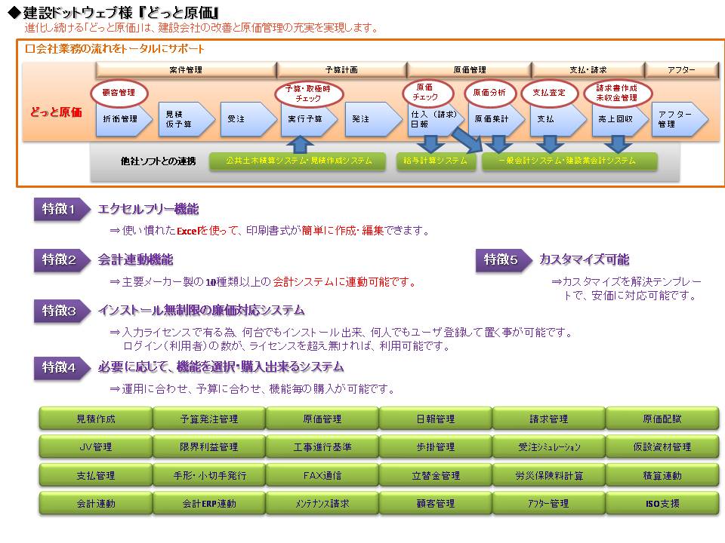Click the 顧客管理 oval bubble
The image size is (725, 543).
tap(119, 93)
